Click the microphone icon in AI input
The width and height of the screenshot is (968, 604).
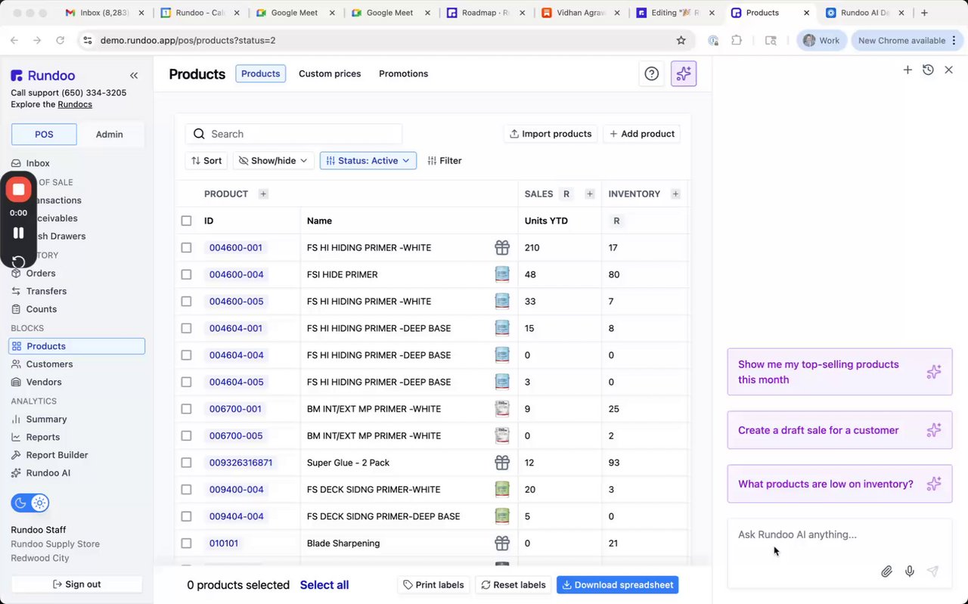coord(910,571)
